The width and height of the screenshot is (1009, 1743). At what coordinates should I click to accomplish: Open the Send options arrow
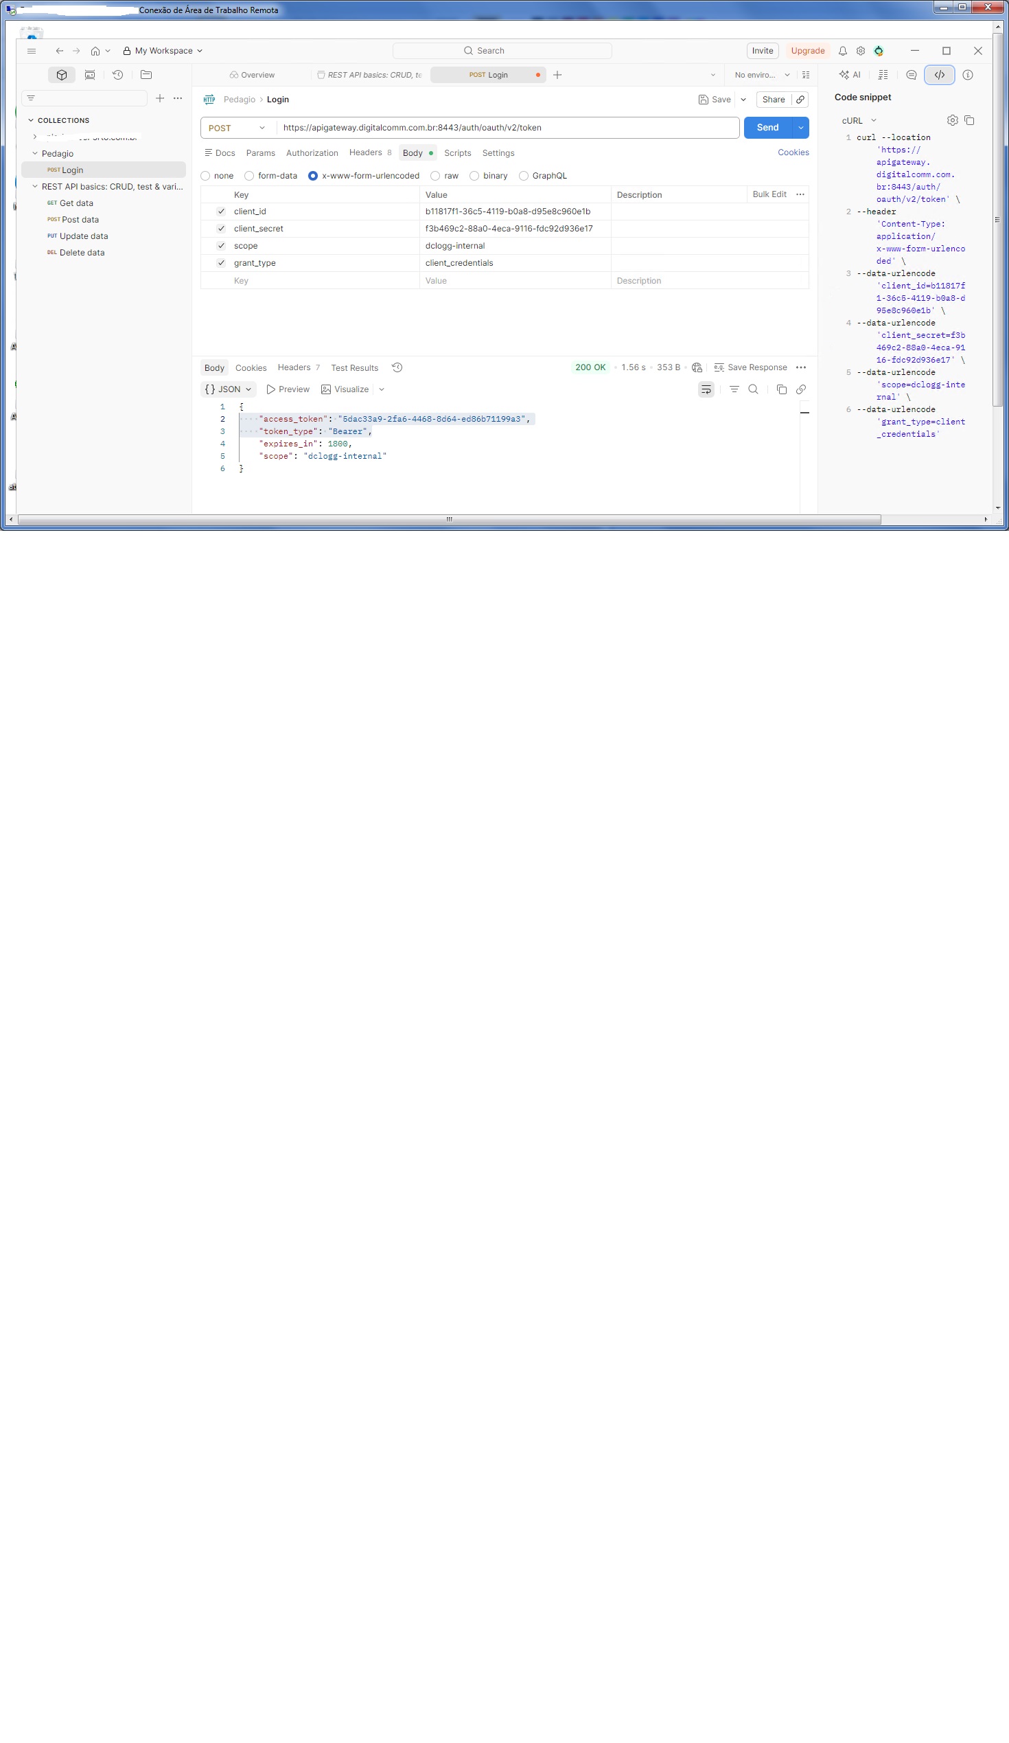[801, 128]
